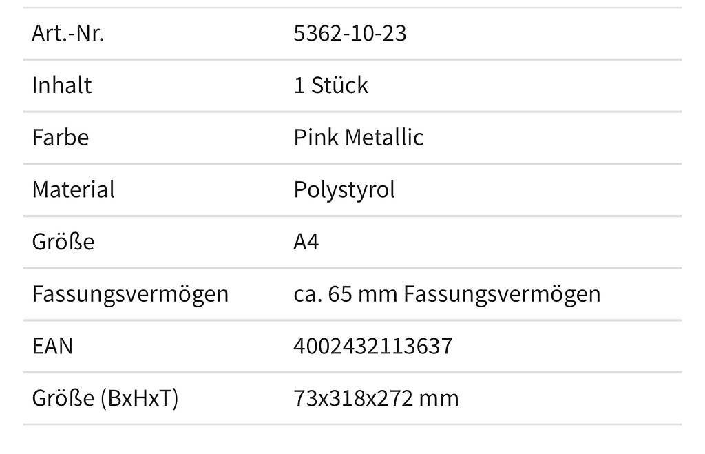
Task: Select the Pink Metallic color value
Action: 358,137
